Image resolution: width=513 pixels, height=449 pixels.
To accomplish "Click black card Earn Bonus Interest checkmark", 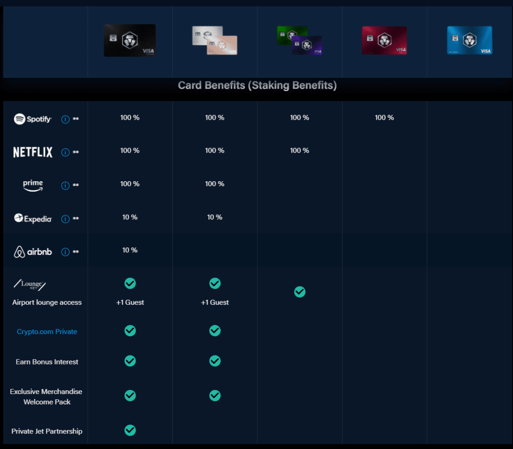I will pyautogui.click(x=130, y=361).
